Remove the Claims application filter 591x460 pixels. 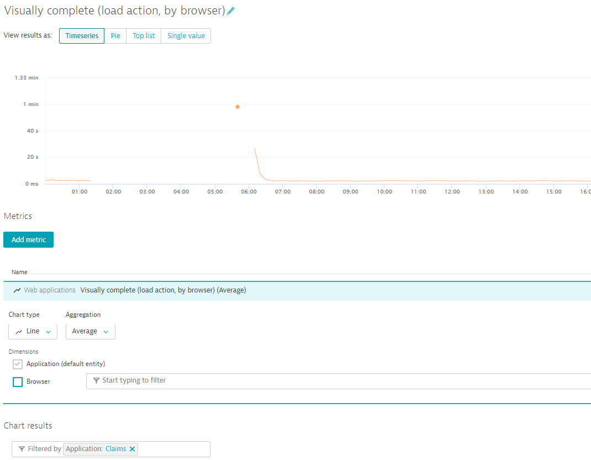click(x=133, y=449)
